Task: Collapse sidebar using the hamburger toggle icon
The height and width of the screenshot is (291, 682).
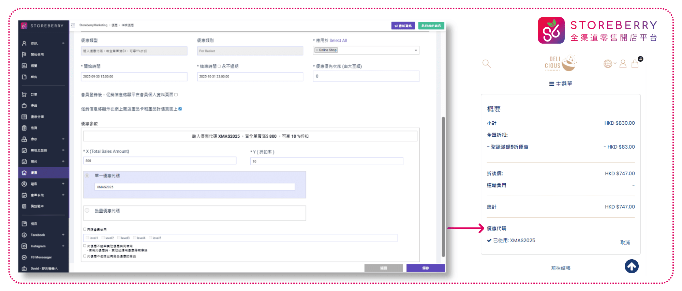Action: (73, 25)
